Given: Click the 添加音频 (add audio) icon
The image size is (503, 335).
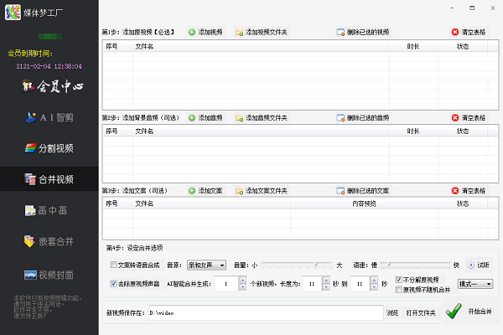Looking at the screenshot, I should tap(191, 117).
